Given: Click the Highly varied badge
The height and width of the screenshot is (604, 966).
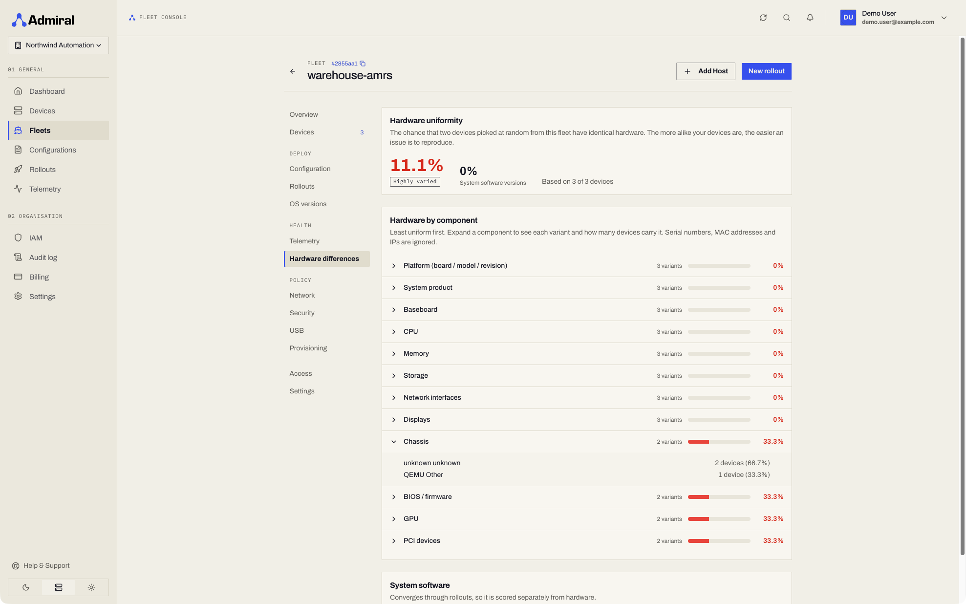Looking at the screenshot, I should click(415, 182).
